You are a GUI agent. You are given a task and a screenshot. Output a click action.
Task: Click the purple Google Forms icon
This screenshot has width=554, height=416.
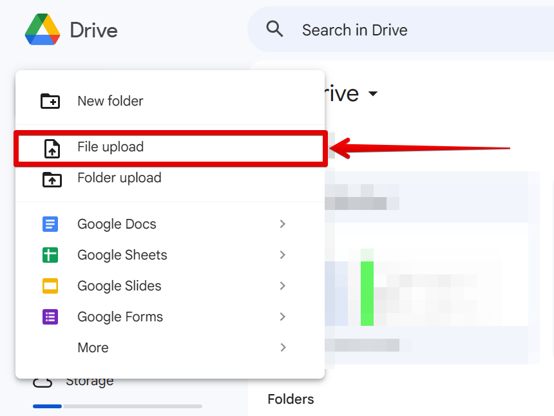click(50, 317)
